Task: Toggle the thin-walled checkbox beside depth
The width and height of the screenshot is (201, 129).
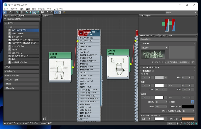Action: (x=170, y=102)
